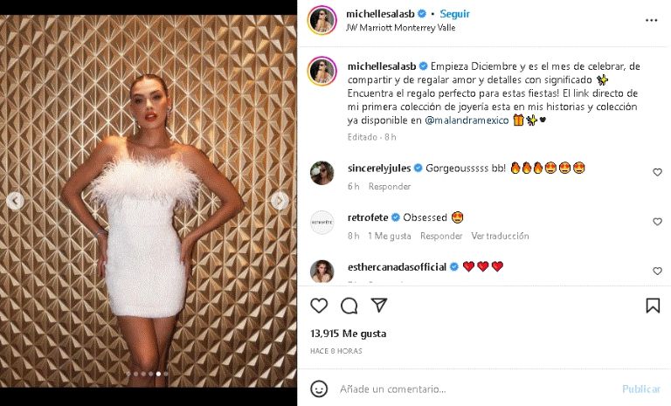Like sincerelyjules' comment
Screen dimensions: 671x406
pyautogui.click(x=657, y=173)
